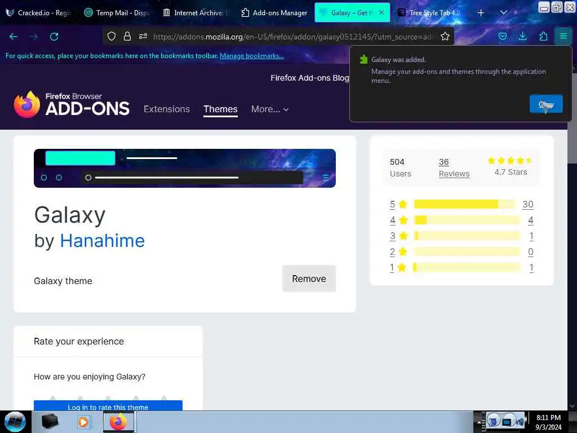Open the Extensions toolbar icon
Screen dimensions: 577x433
pyautogui.click(x=543, y=36)
